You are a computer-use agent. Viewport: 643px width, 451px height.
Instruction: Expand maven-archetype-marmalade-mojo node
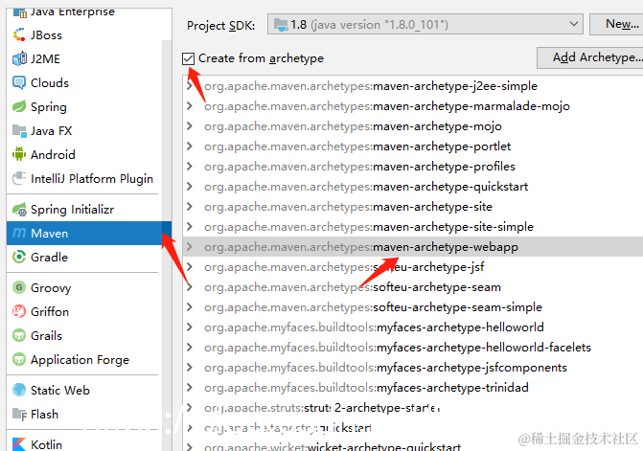coord(190,106)
